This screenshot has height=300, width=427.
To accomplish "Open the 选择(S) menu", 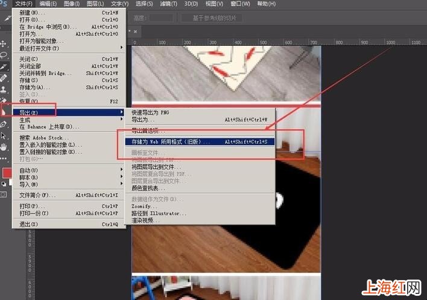I will point(144,4).
